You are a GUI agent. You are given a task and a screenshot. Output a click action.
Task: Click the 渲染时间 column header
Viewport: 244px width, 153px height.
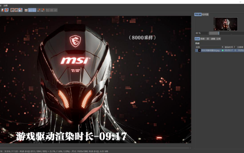(x=229, y=47)
